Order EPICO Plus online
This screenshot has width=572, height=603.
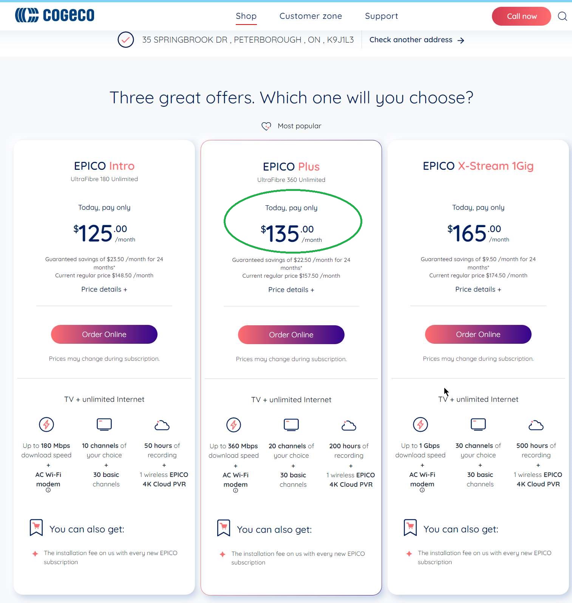tap(291, 335)
